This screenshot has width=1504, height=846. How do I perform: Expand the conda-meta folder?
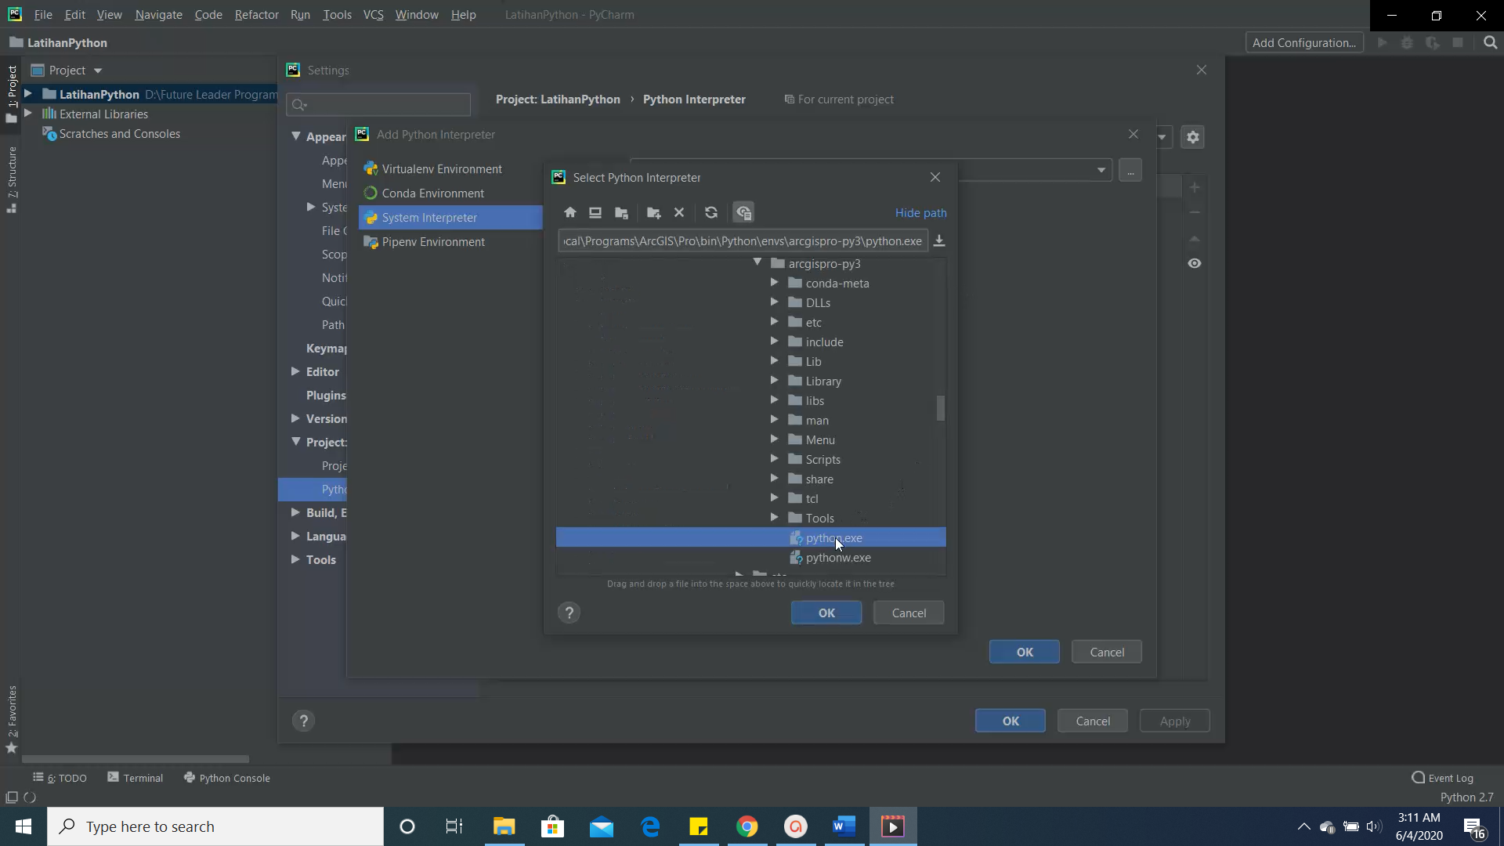(x=774, y=283)
